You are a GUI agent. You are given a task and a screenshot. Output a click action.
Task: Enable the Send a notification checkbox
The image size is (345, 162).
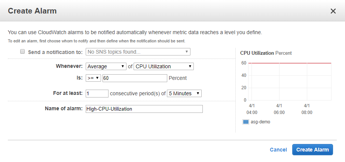pos(22,52)
